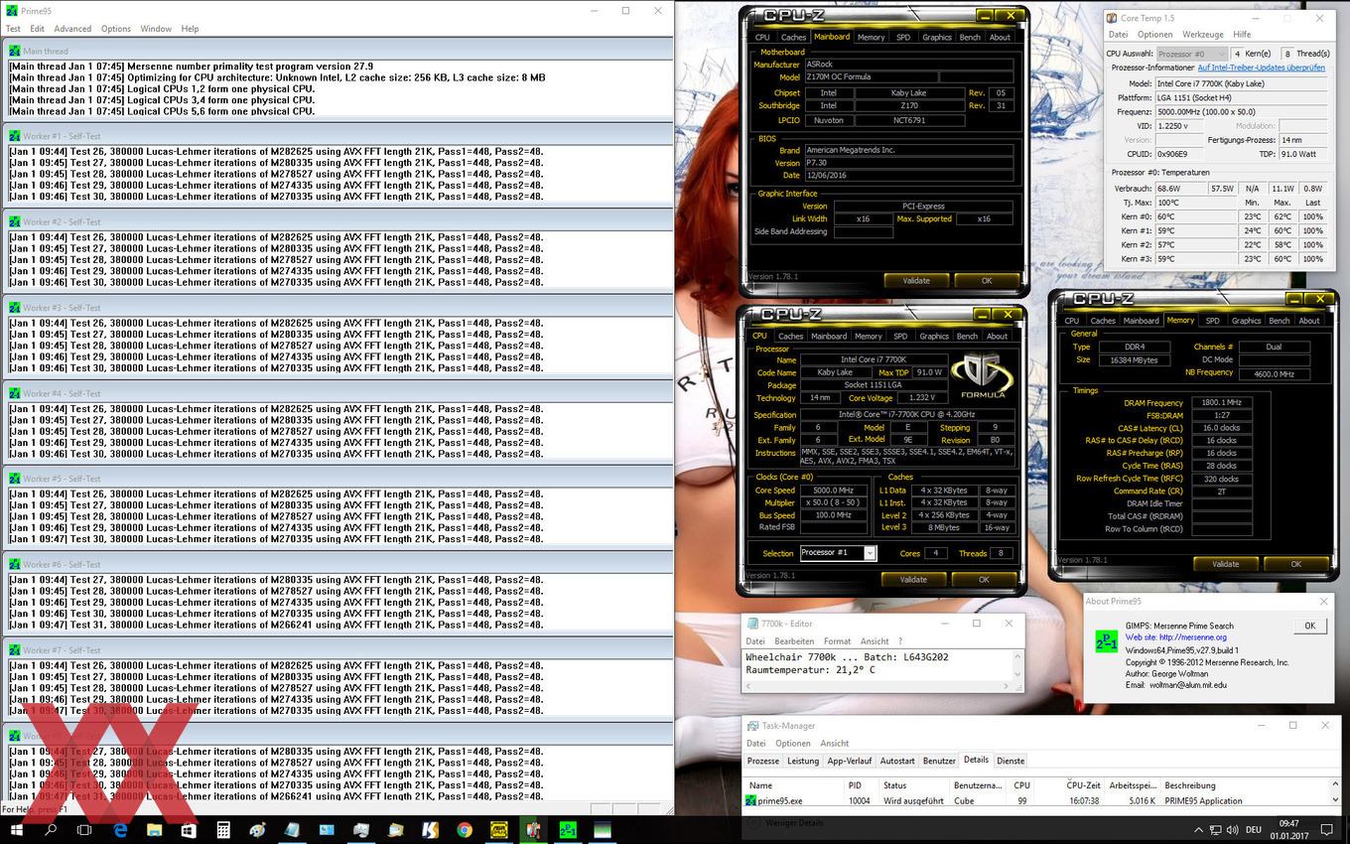1350x844 pixels.
Task: Click OK in the CPU-Z Memory window
Action: point(1295,563)
